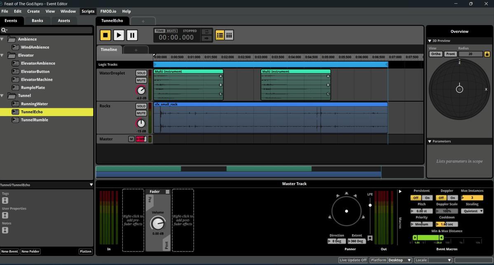Mute the Rocks track
The height and width of the screenshot is (265, 494).
(x=141, y=113)
